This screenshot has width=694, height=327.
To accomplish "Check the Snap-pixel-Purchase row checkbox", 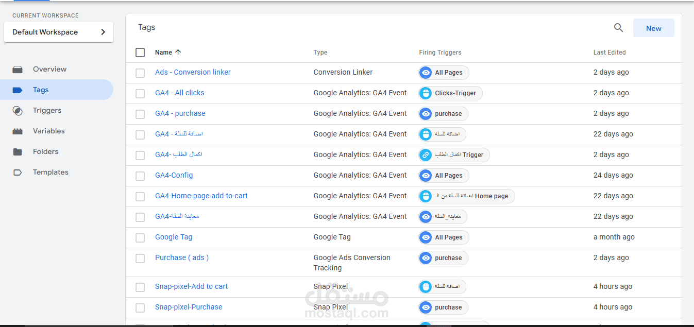I will [x=140, y=308].
